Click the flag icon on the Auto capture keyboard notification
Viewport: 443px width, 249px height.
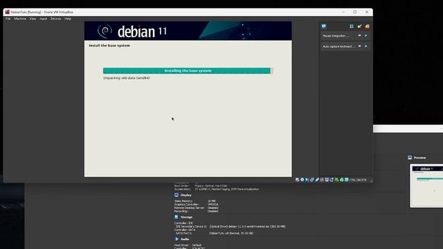pyautogui.click(x=360, y=46)
